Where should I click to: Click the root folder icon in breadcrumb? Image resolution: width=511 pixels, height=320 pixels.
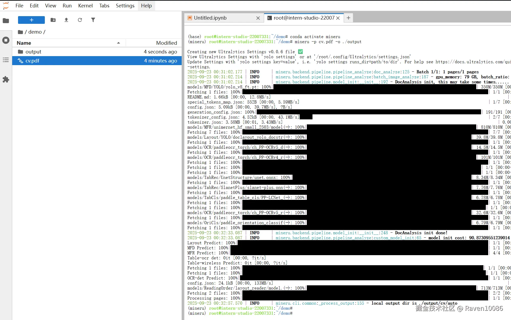coord(20,32)
